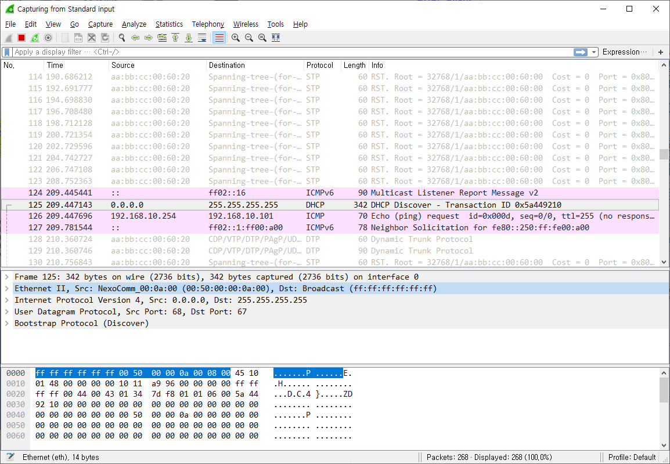Image resolution: width=670 pixels, height=464 pixels.
Task: Click Packets: 268 count in status bar
Action: pos(448,457)
